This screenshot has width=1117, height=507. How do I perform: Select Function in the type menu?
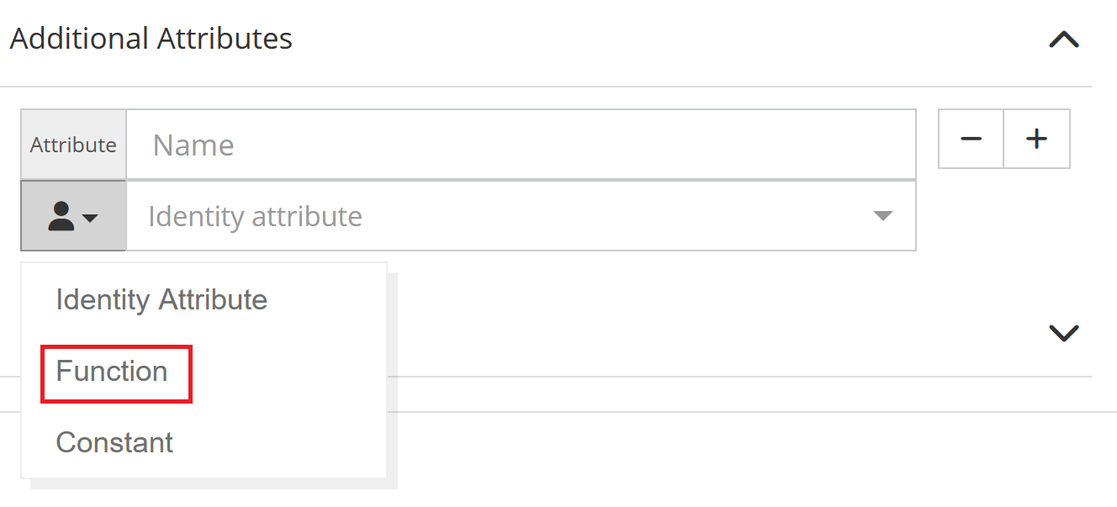coord(112,371)
